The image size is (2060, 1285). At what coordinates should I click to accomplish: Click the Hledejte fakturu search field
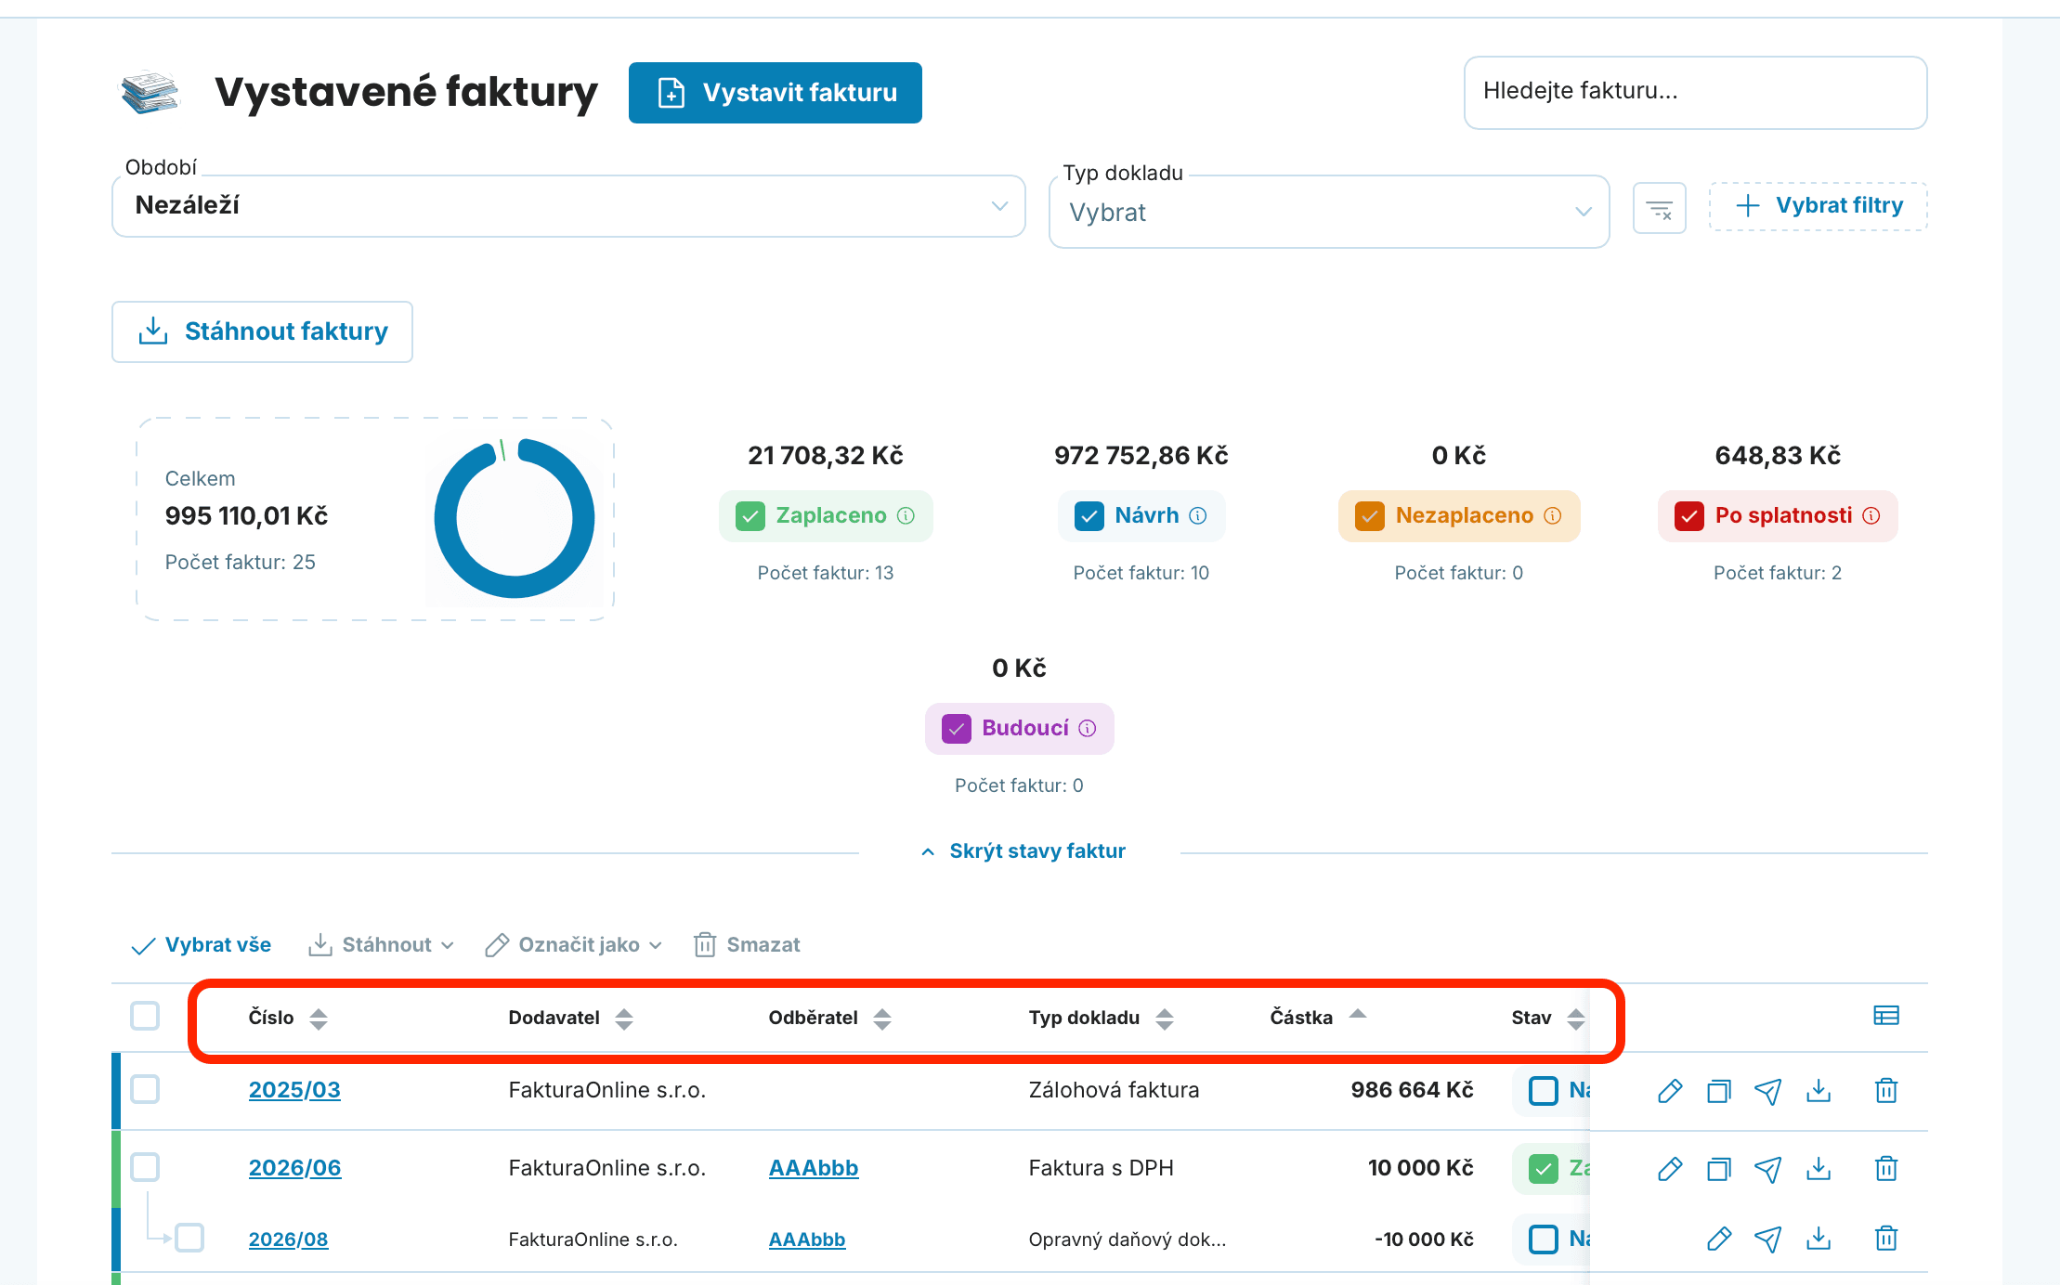point(1695,93)
